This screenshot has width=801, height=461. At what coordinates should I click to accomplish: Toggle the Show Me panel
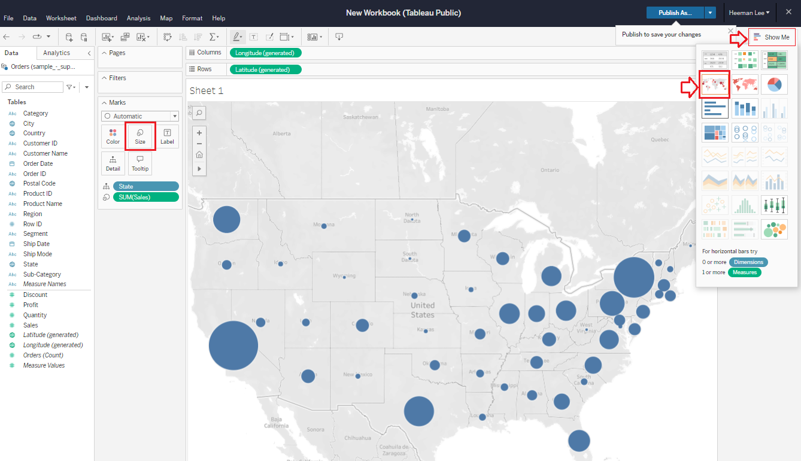click(x=771, y=37)
